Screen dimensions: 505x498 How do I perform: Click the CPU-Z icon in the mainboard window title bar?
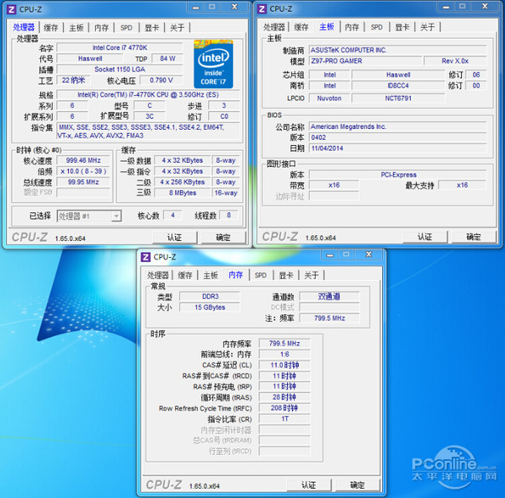tap(262, 9)
